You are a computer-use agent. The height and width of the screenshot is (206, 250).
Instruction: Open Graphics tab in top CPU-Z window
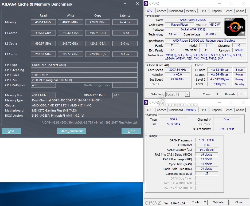point(216,11)
